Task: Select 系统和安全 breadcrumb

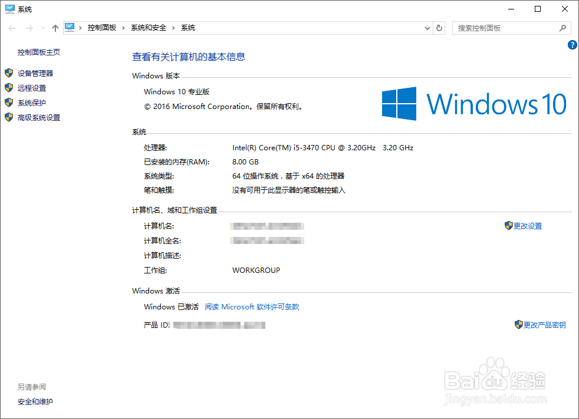Action: (x=149, y=28)
